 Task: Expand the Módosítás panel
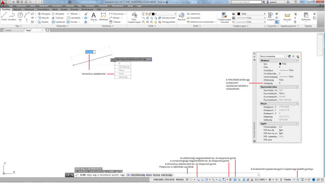point(62,26)
